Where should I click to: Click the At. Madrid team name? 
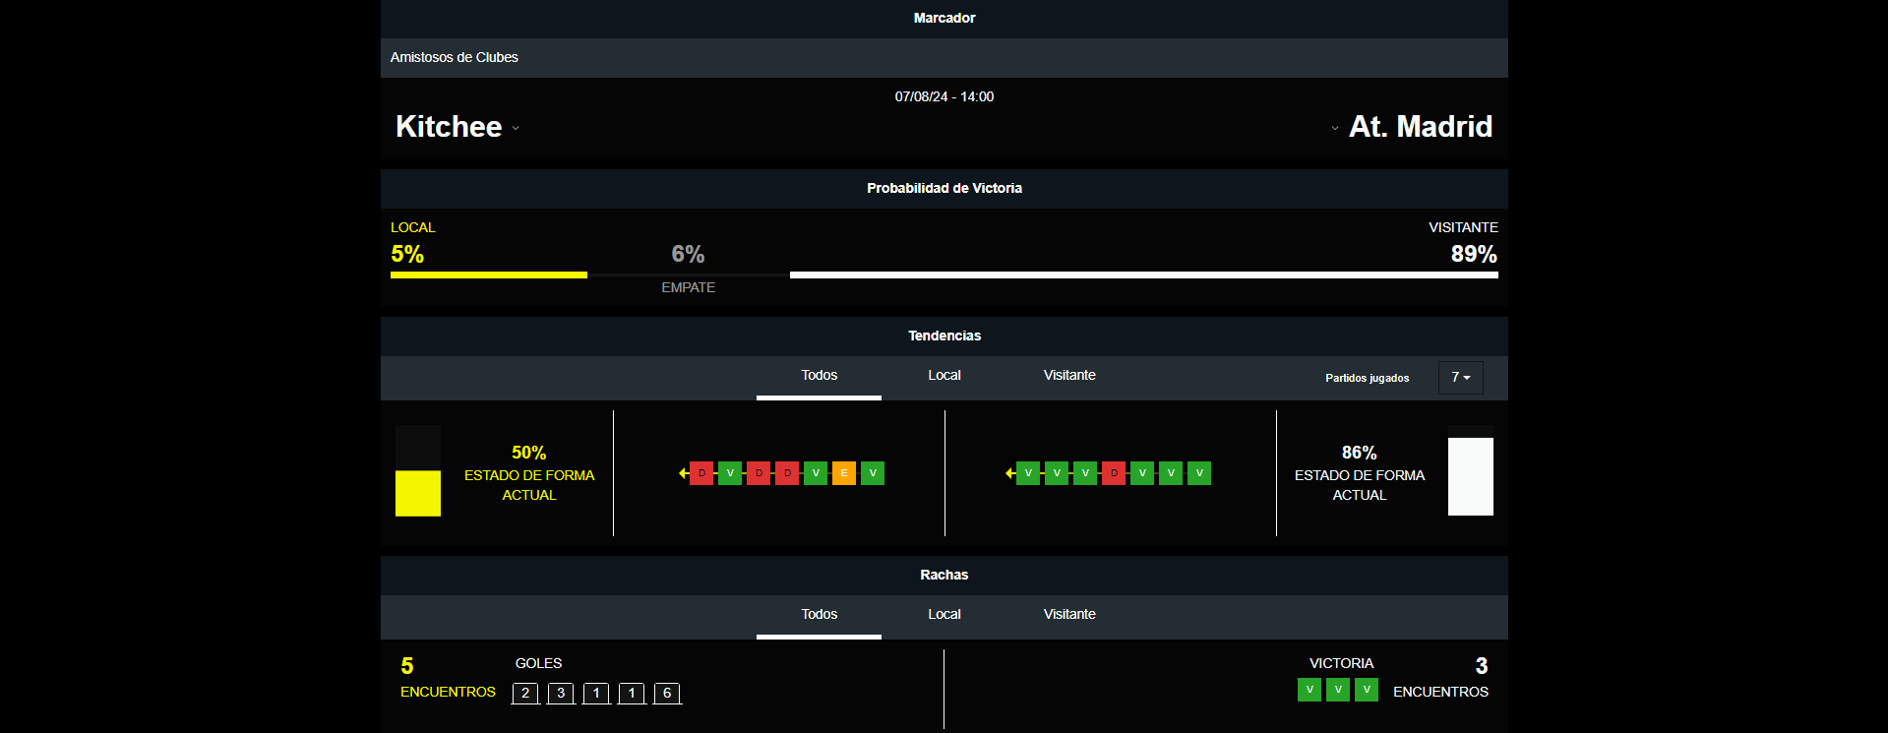(x=1420, y=127)
